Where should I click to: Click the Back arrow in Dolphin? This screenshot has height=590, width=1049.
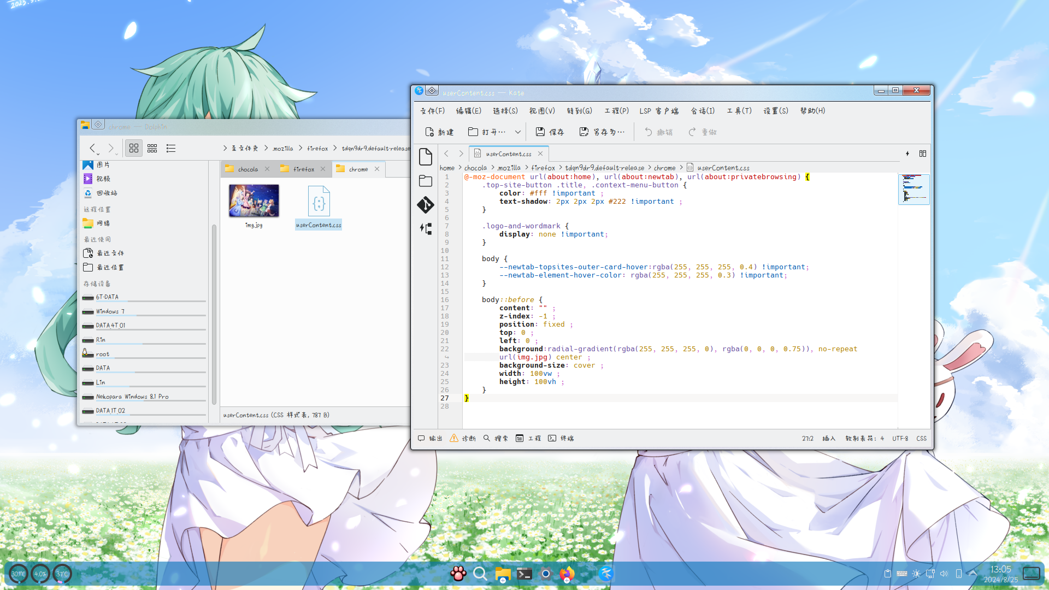click(93, 148)
